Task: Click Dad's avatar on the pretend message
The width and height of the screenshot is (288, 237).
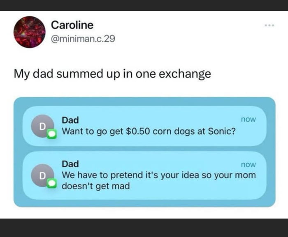Action: [x=41, y=175]
